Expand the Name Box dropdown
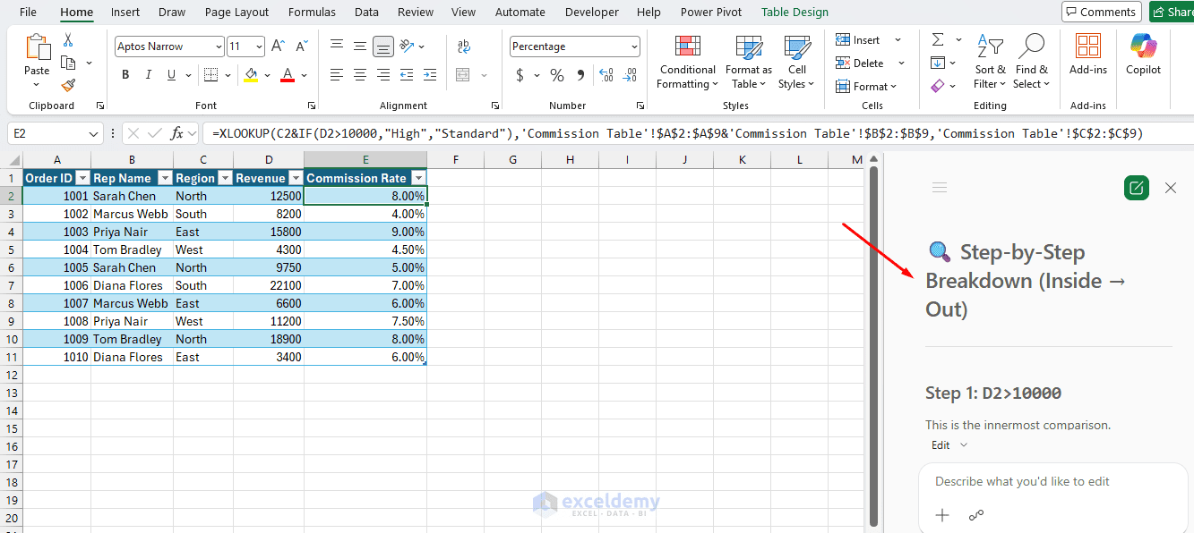1194x533 pixels. [x=94, y=133]
